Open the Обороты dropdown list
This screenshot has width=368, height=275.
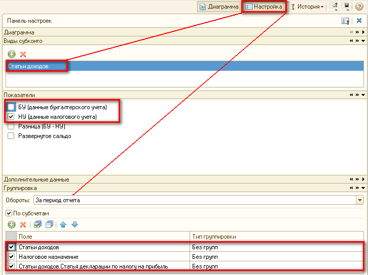(360, 200)
